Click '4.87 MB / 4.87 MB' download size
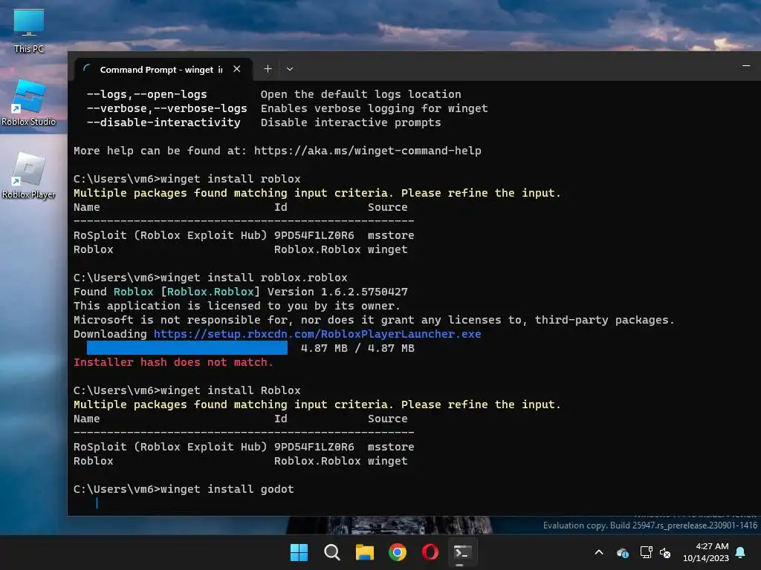Viewport: 761px width, 570px height. coord(357,348)
